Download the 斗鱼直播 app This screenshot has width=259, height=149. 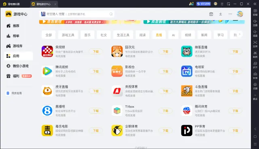[235, 91]
